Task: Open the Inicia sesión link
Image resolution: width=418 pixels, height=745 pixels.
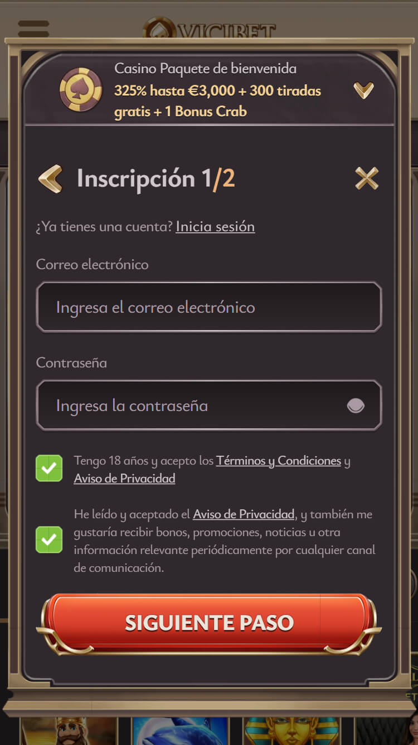Action: [215, 226]
